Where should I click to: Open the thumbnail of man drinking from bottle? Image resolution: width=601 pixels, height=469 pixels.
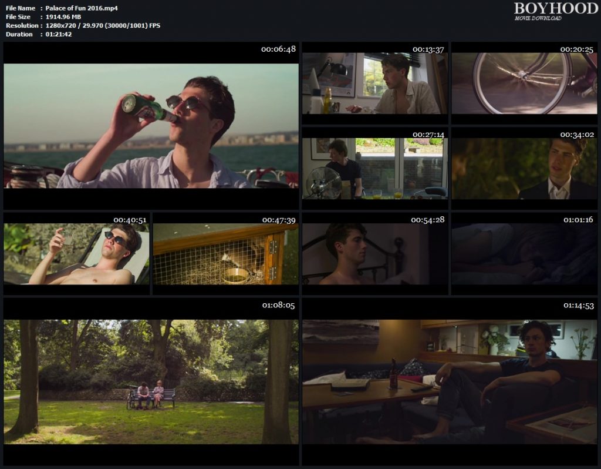[x=151, y=126]
